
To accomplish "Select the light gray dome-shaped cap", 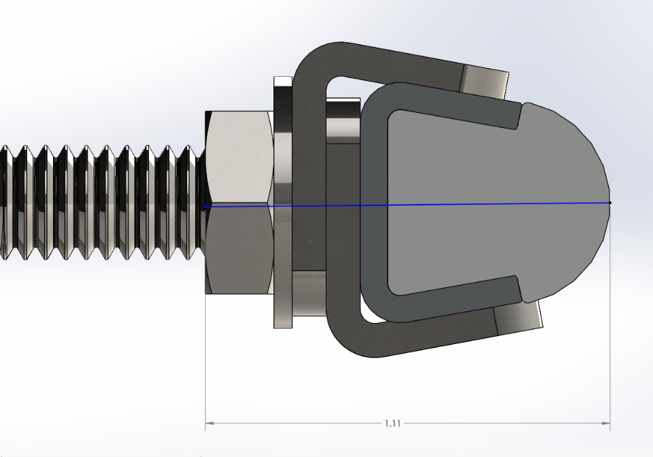I will tap(499, 203).
